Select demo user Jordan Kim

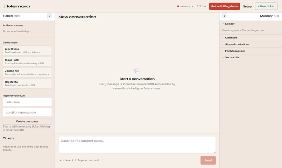[27, 73]
